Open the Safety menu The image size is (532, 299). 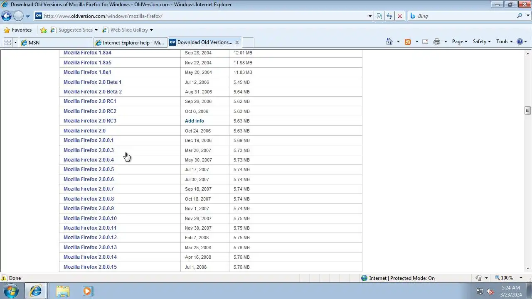(x=482, y=42)
